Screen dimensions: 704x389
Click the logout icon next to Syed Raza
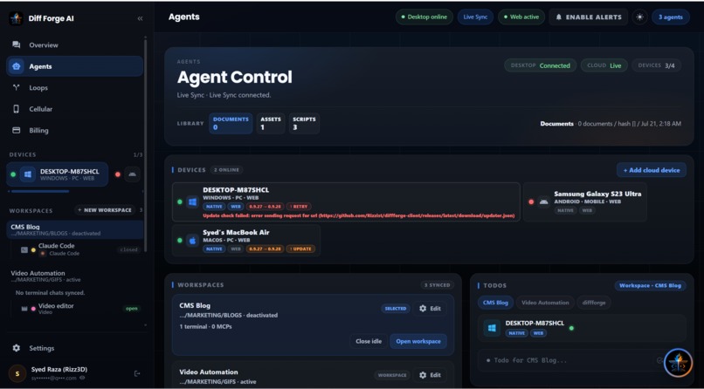[x=137, y=373]
